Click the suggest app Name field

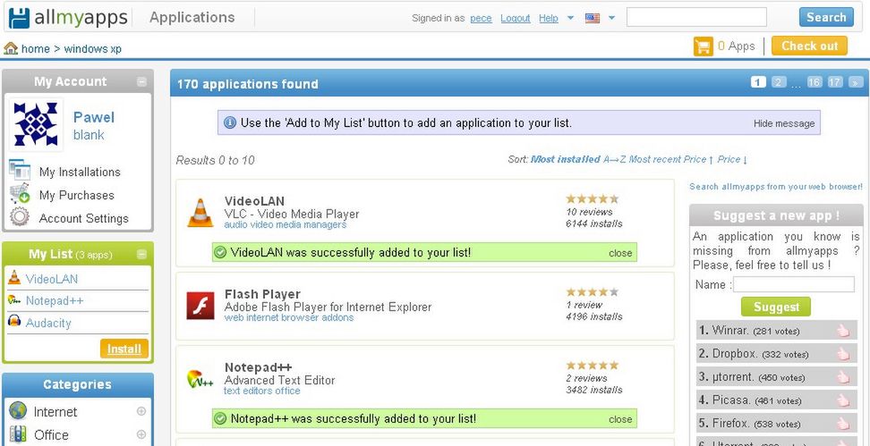pos(794,284)
